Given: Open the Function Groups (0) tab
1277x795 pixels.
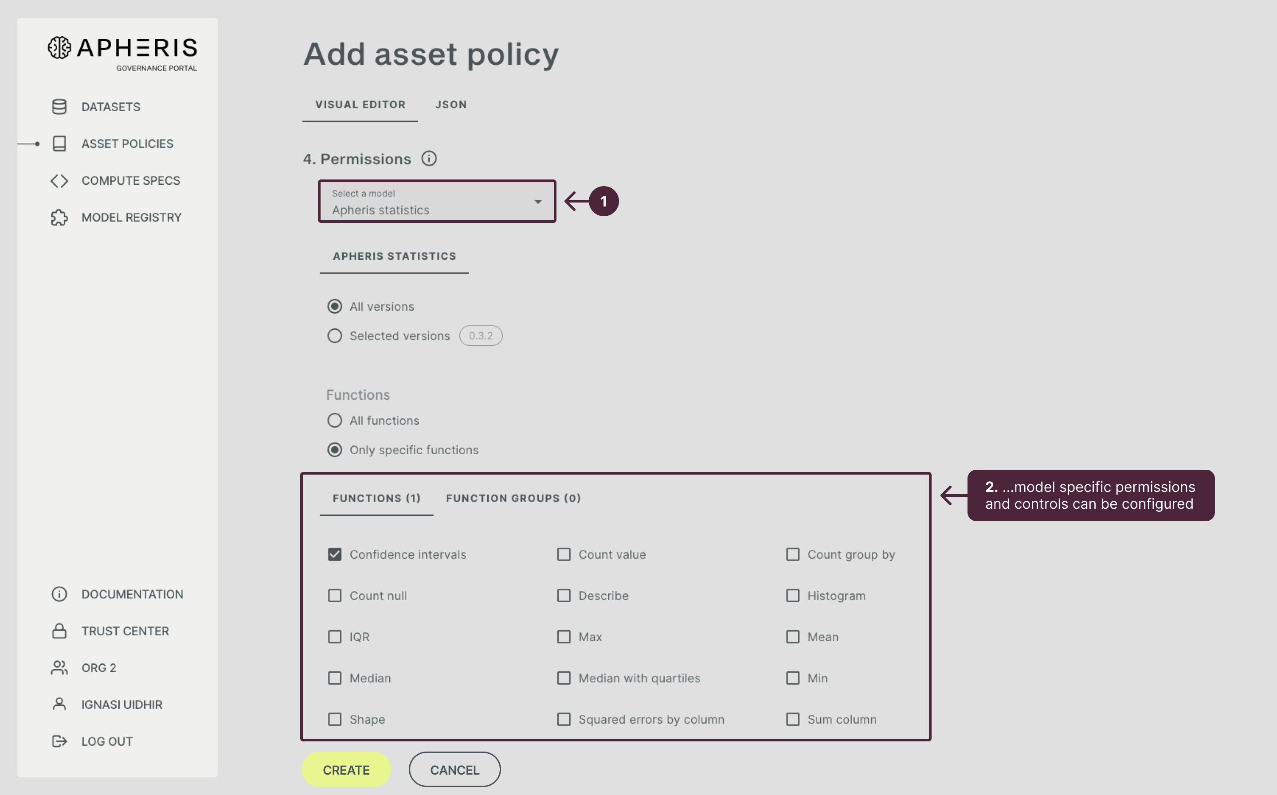Looking at the screenshot, I should [x=513, y=498].
